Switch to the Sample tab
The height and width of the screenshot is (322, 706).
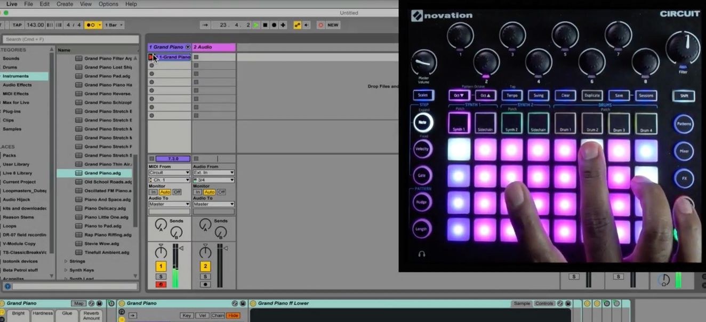point(522,303)
